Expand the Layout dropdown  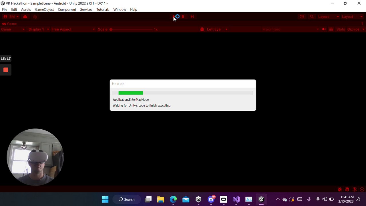click(352, 17)
